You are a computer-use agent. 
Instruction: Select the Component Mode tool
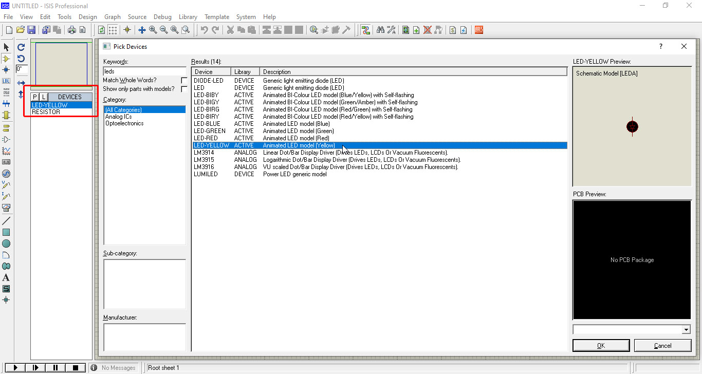[6, 59]
